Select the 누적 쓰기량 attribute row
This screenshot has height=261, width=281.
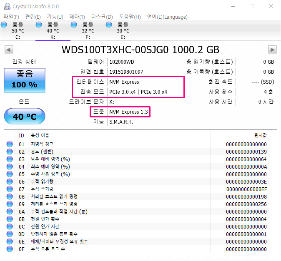[x=137, y=189]
